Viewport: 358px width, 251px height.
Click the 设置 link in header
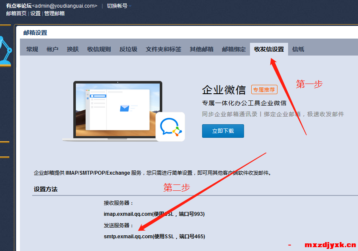click(36, 14)
